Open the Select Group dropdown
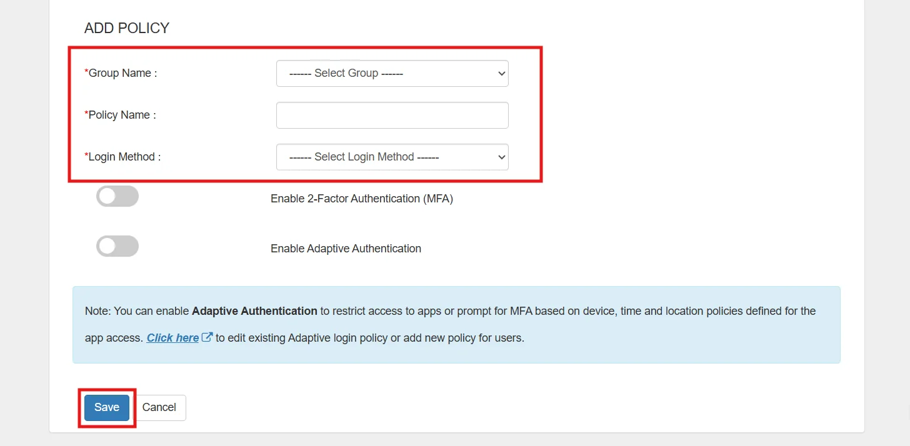This screenshot has height=446, width=910. [392, 73]
